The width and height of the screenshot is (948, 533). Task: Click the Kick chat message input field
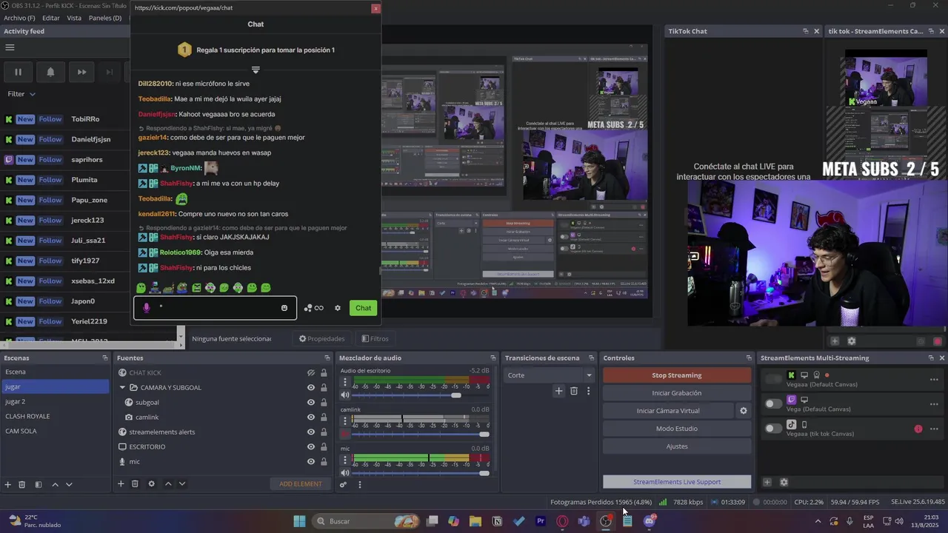215,308
